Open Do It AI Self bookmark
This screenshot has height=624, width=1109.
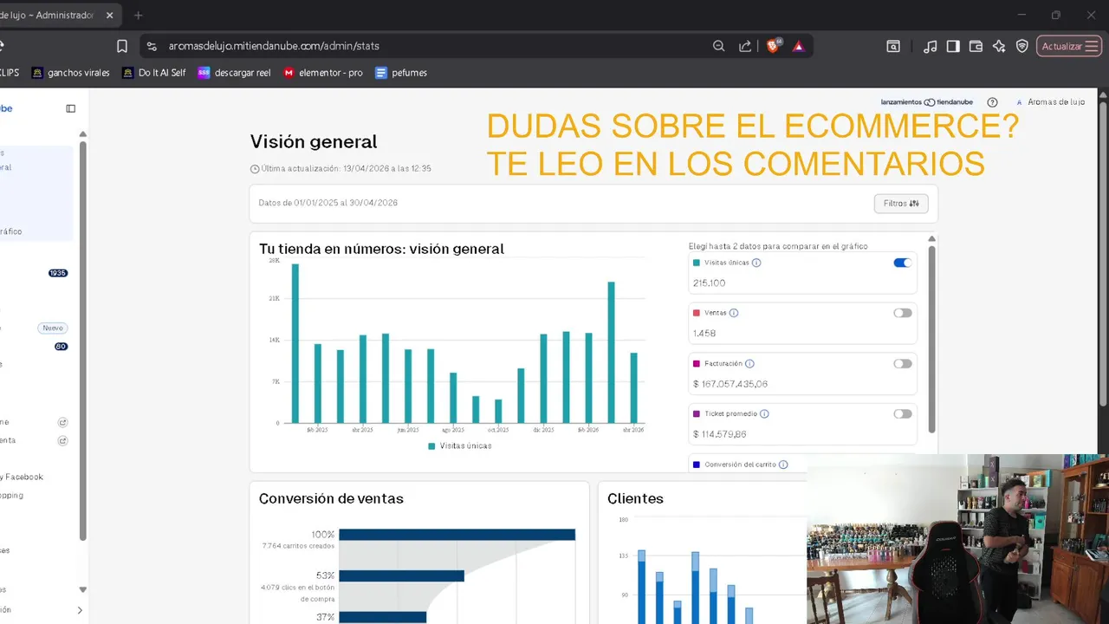[x=154, y=73]
